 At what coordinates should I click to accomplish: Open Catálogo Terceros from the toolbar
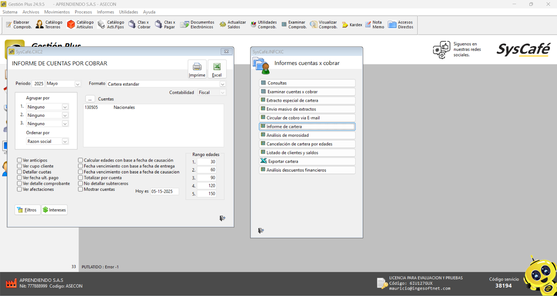(x=49, y=25)
